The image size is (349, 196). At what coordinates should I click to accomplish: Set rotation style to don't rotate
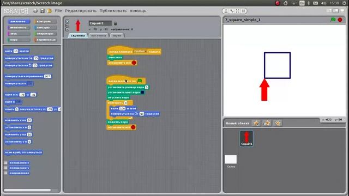pyautogui.click(x=67, y=29)
